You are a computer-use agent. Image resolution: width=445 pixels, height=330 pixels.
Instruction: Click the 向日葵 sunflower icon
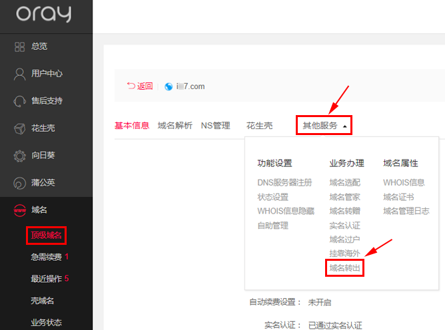pyautogui.click(x=20, y=156)
